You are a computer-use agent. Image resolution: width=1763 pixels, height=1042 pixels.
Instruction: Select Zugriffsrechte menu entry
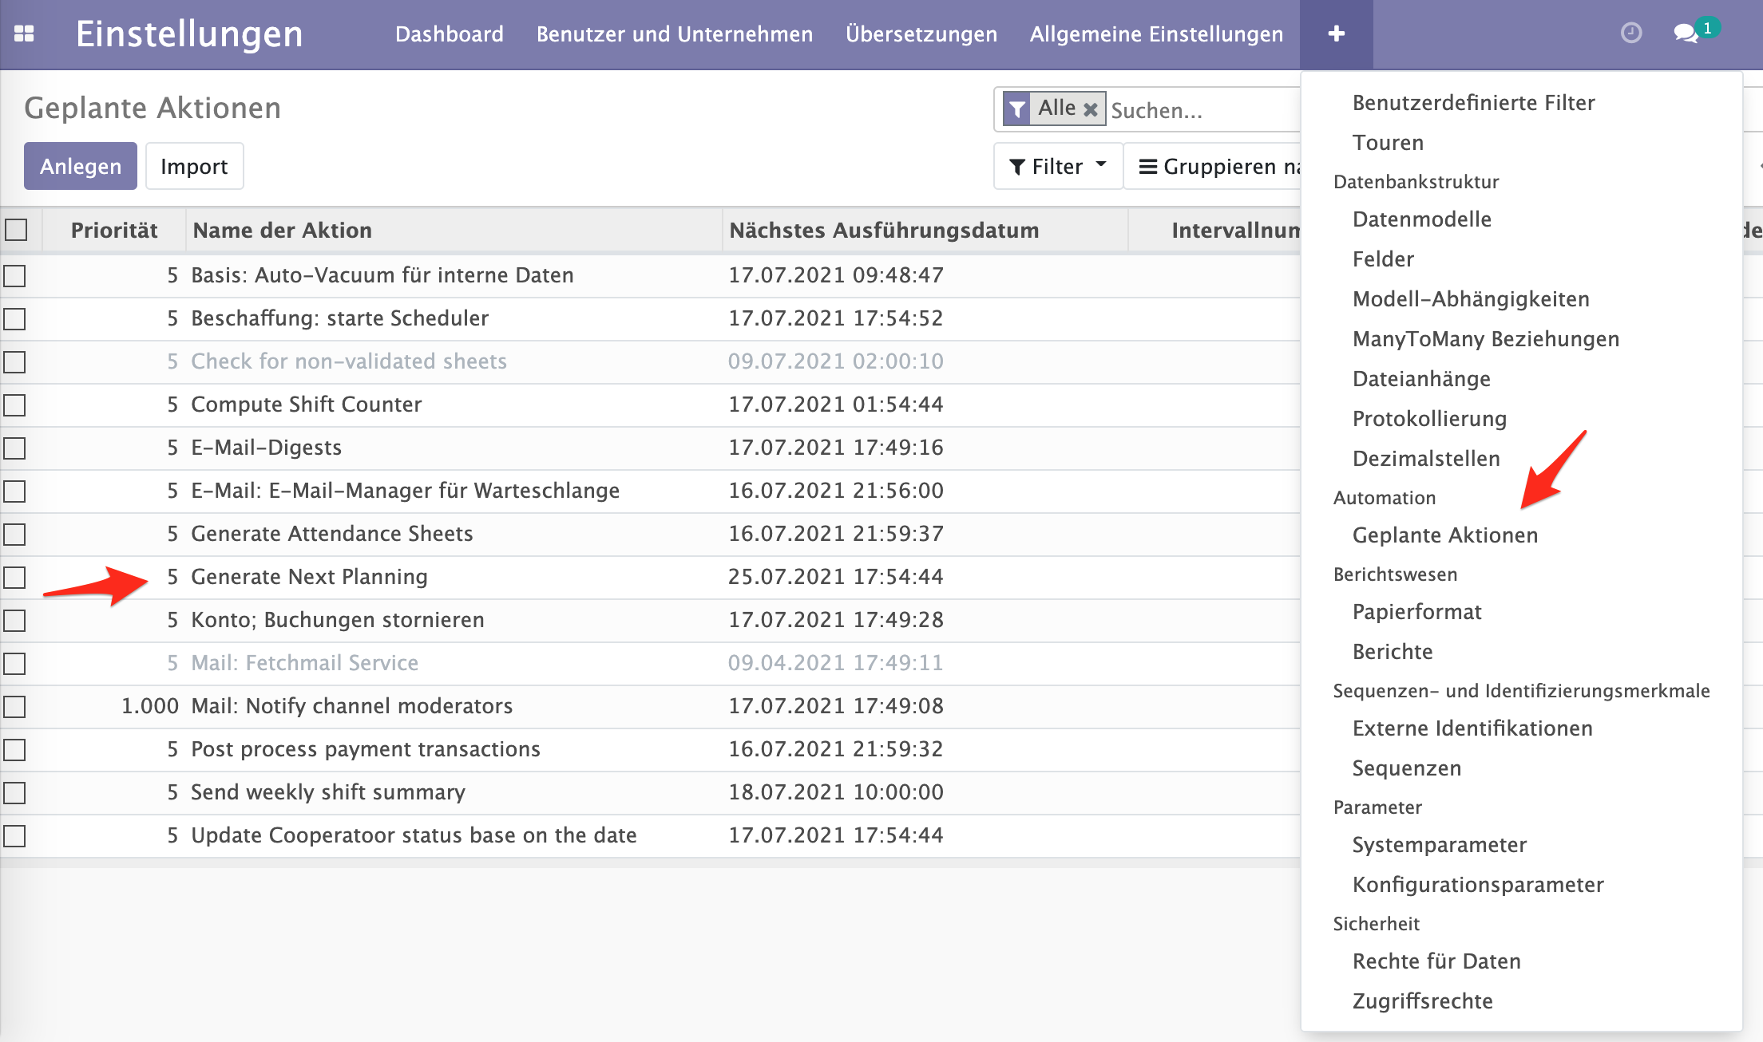(1422, 1001)
